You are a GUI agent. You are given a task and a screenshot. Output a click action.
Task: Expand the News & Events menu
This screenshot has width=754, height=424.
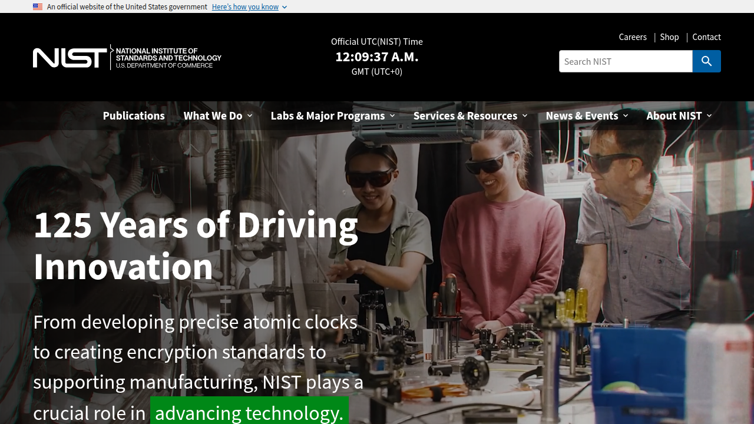587,115
